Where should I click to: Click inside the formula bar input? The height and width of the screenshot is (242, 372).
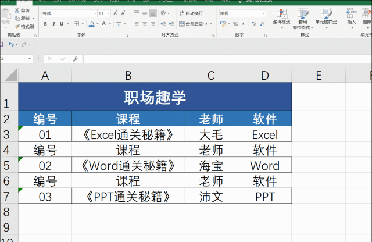click(x=227, y=59)
